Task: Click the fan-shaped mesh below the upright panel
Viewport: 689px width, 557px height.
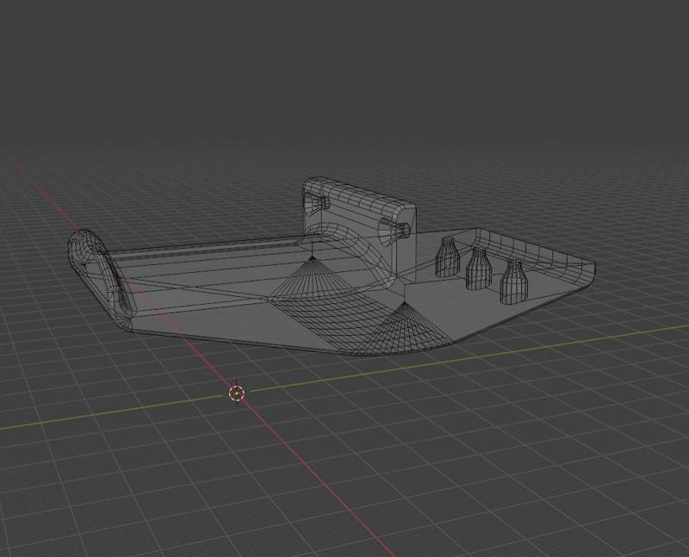Action: 313,278
